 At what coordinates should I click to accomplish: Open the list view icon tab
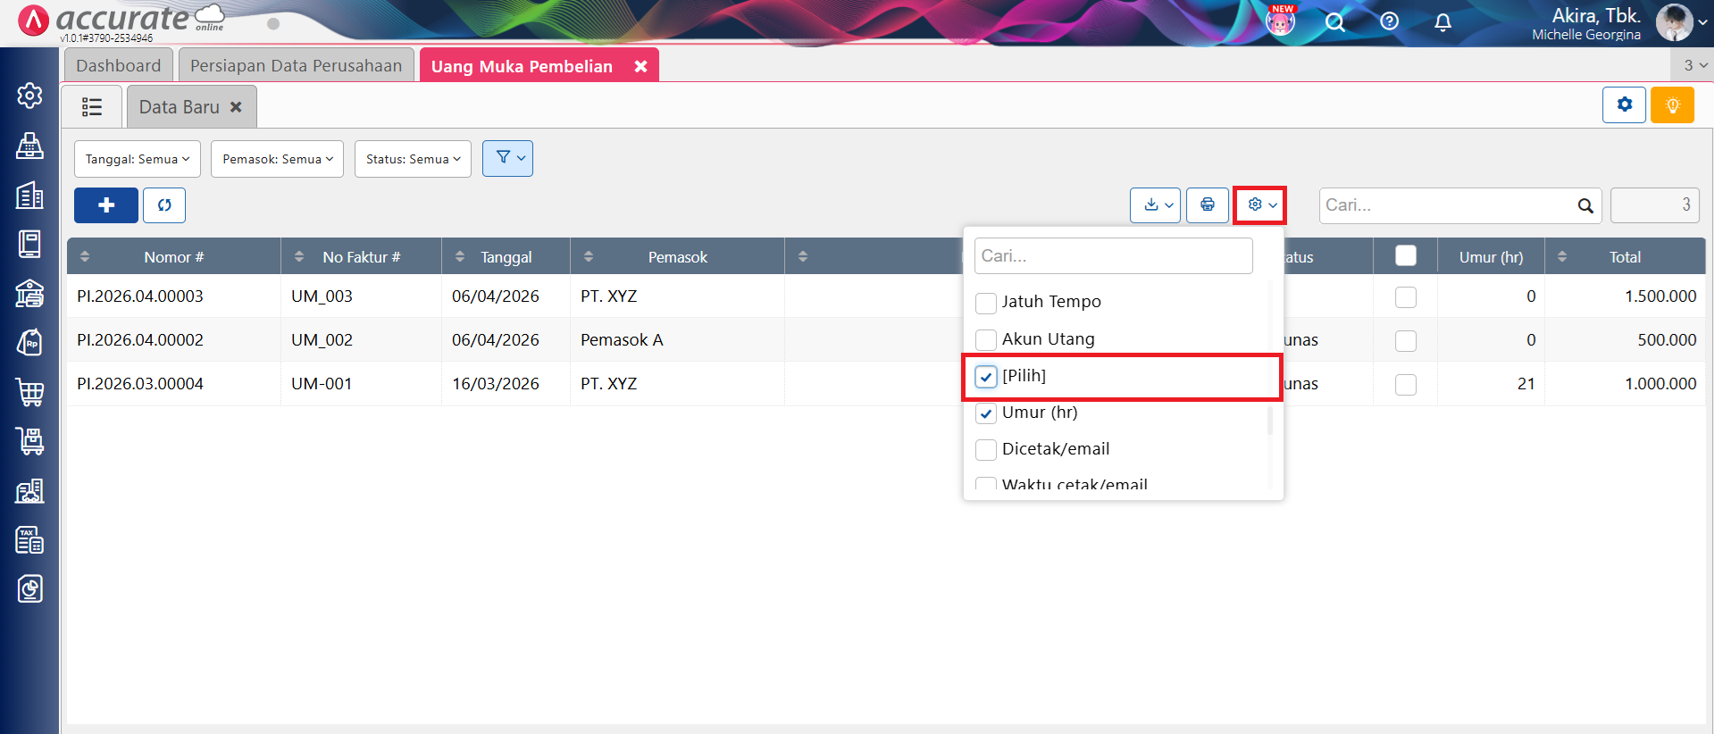click(x=92, y=107)
